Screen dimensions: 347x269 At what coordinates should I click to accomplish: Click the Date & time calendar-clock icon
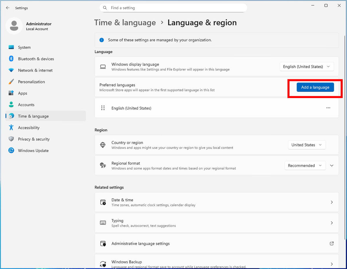click(103, 202)
